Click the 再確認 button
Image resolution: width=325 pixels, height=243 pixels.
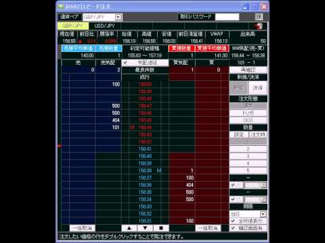tap(248, 70)
